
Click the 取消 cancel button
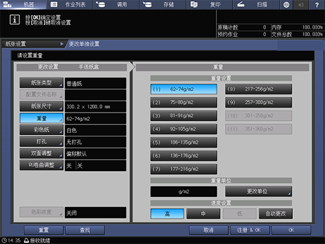[x=209, y=230]
